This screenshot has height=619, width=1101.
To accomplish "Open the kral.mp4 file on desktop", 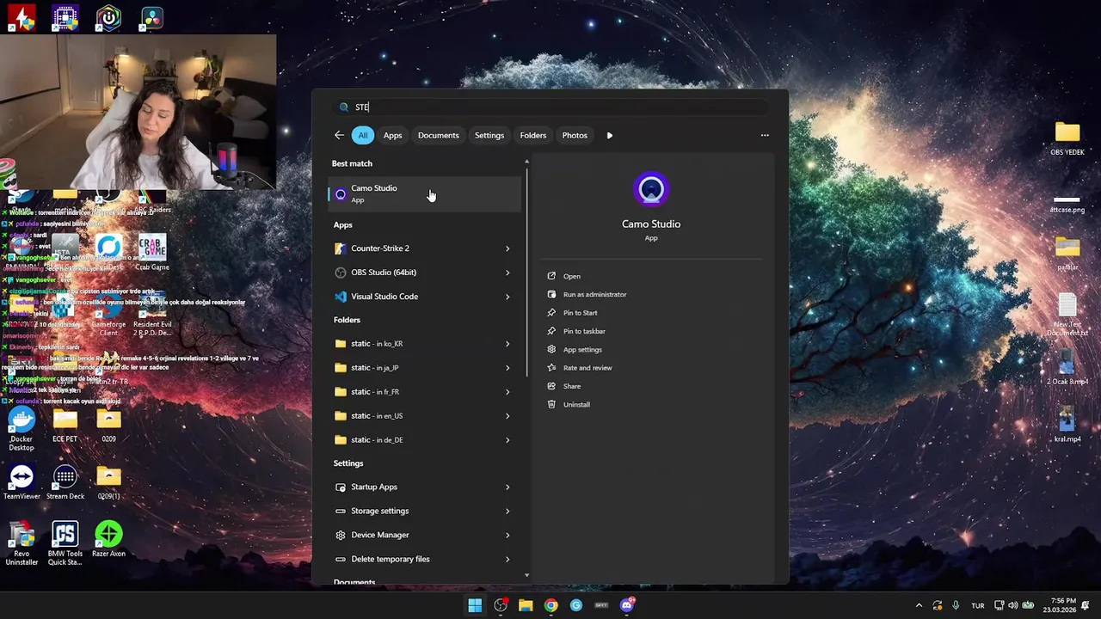I will pyautogui.click(x=1067, y=426).
